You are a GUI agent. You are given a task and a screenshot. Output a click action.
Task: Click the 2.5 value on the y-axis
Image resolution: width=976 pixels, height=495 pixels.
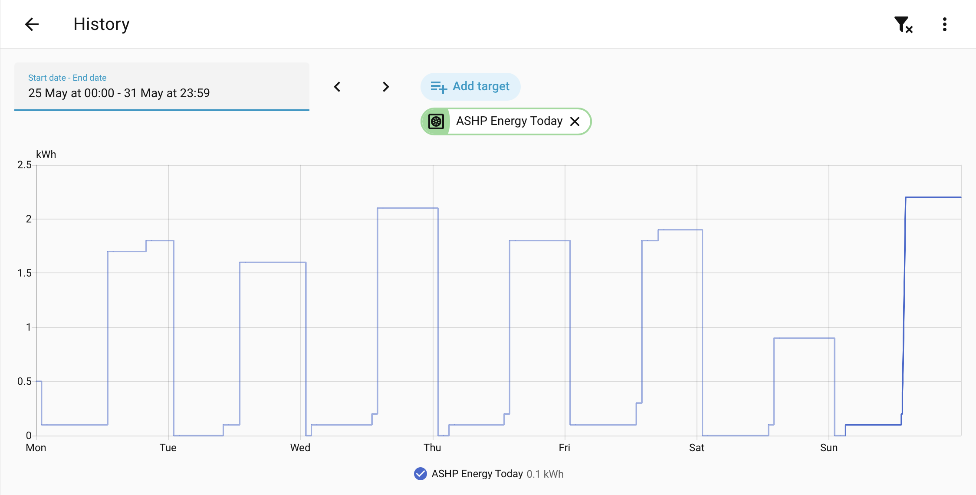[24, 165]
